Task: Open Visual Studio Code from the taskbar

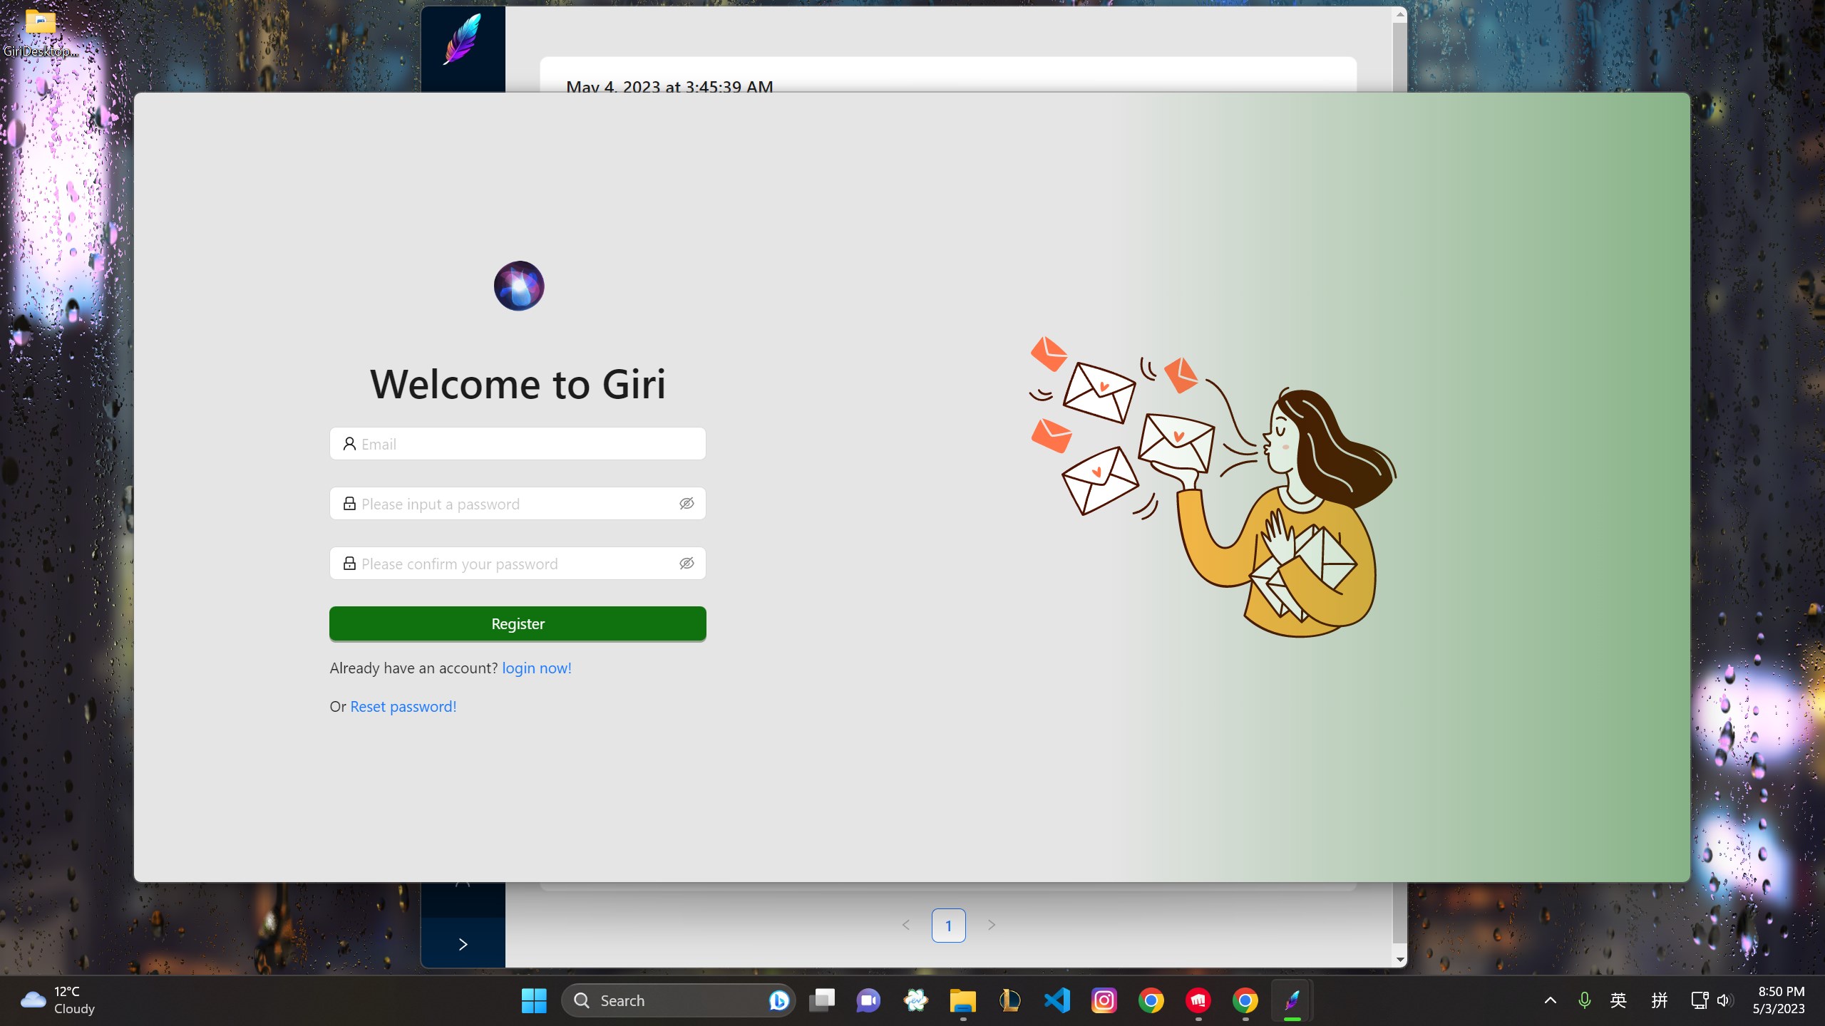Action: click(1057, 1000)
